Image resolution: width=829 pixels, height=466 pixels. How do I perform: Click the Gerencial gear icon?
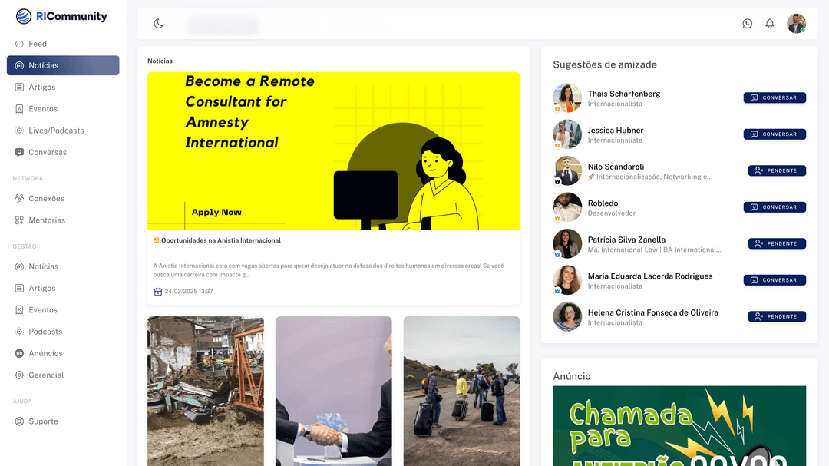(19, 375)
